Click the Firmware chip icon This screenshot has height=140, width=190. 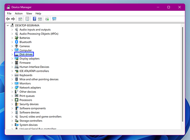(16, 62)
